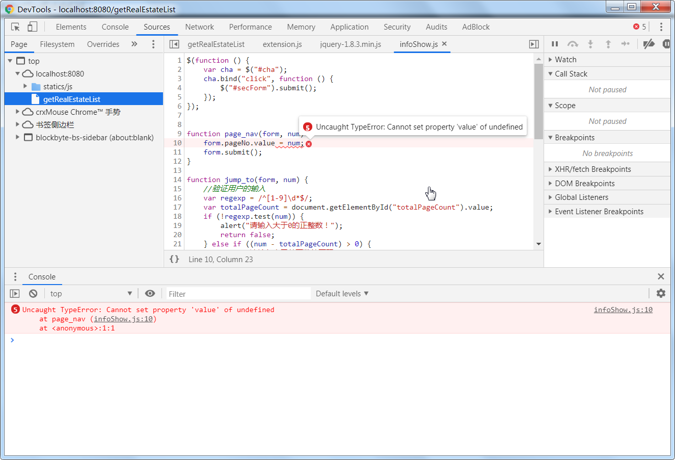Toggle deactivate breakpoints icon
The height and width of the screenshot is (460, 675).
649,44
